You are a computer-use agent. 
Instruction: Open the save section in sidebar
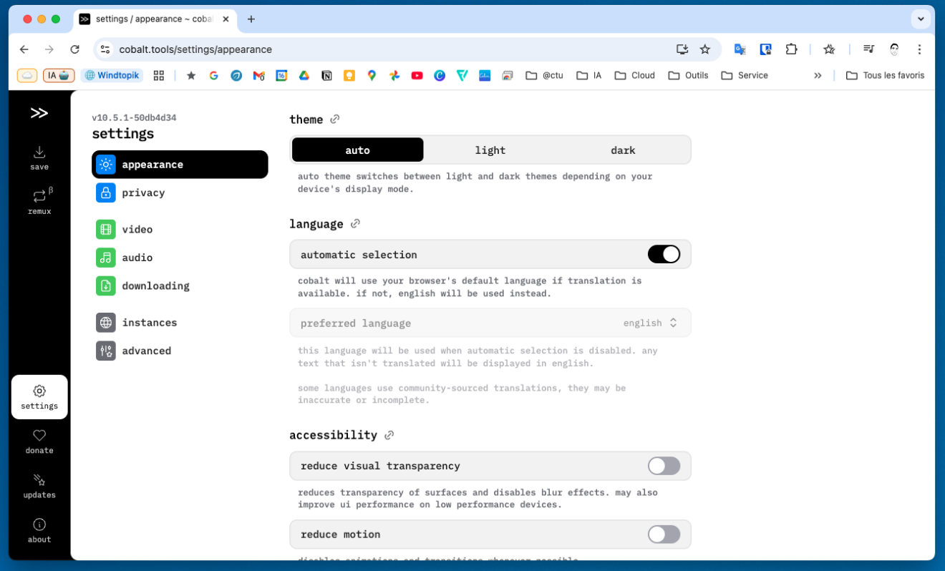(39, 157)
